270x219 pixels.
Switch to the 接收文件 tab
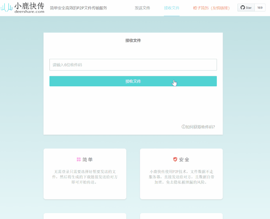tap(172, 8)
